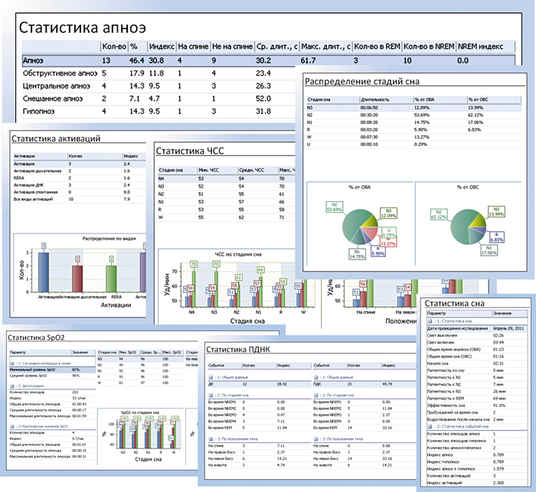This screenshot has height=492, width=536.
Task: Sort by 'Макс. длит., с' column header
Action: click(x=325, y=47)
